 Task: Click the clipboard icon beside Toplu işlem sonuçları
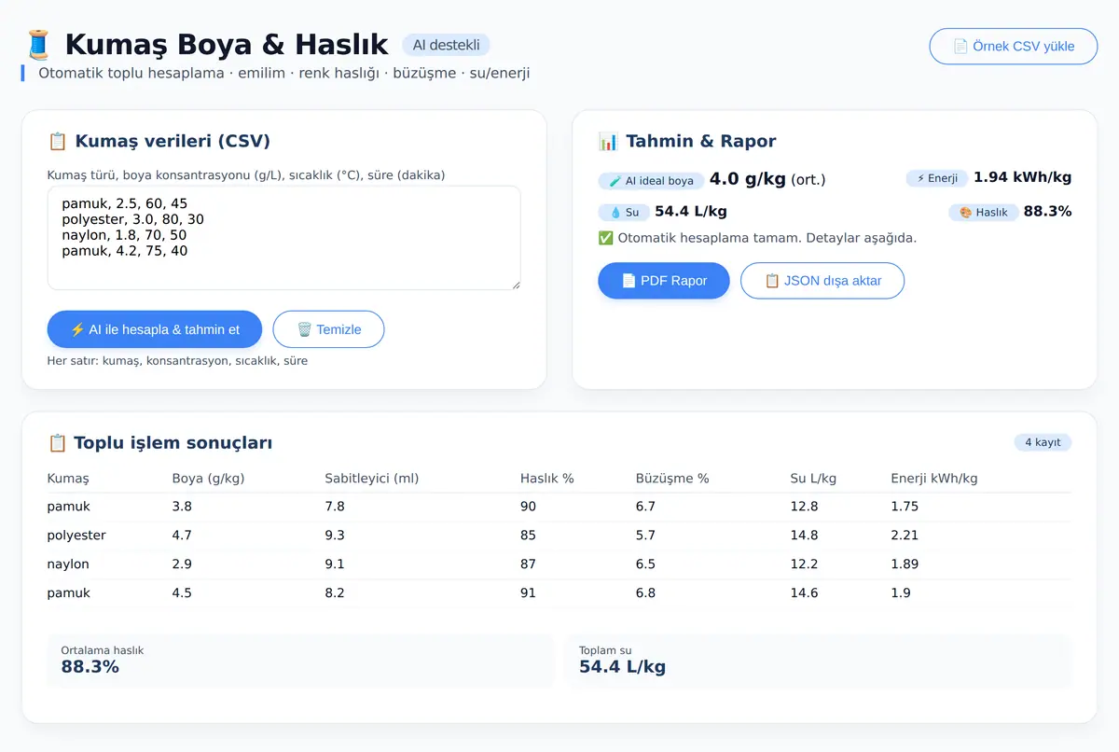[x=57, y=443]
